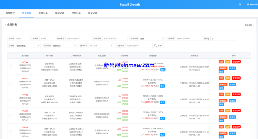Image resolution: width=258 pixels, height=139 pixels.
Task: Open the 45645 user account menu
Action: [252, 5]
